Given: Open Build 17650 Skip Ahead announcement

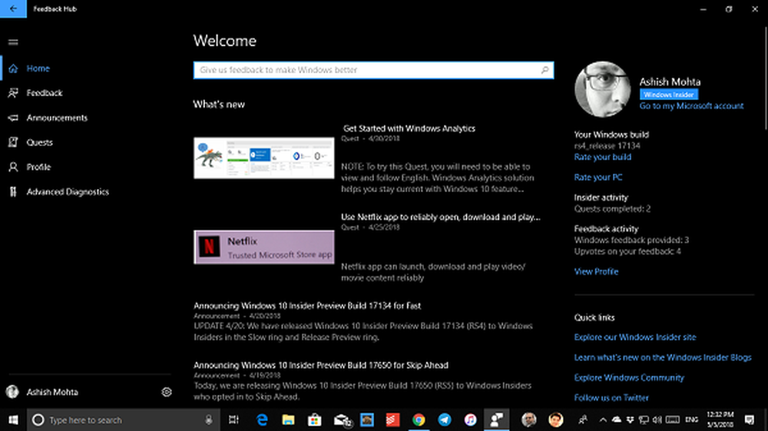Looking at the screenshot, I should pyautogui.click(x=321, y=365).
